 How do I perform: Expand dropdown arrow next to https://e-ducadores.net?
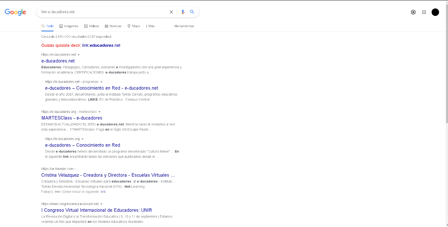pos(79,55)
